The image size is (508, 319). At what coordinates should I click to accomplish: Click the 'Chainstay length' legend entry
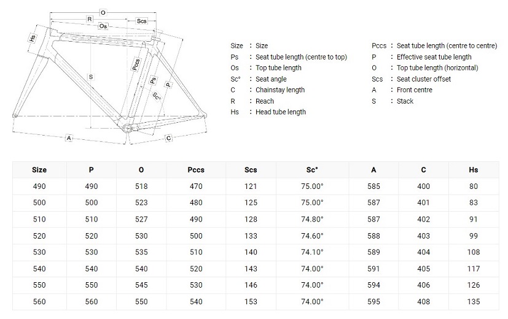pyautogui.click(x=279, y=90)
